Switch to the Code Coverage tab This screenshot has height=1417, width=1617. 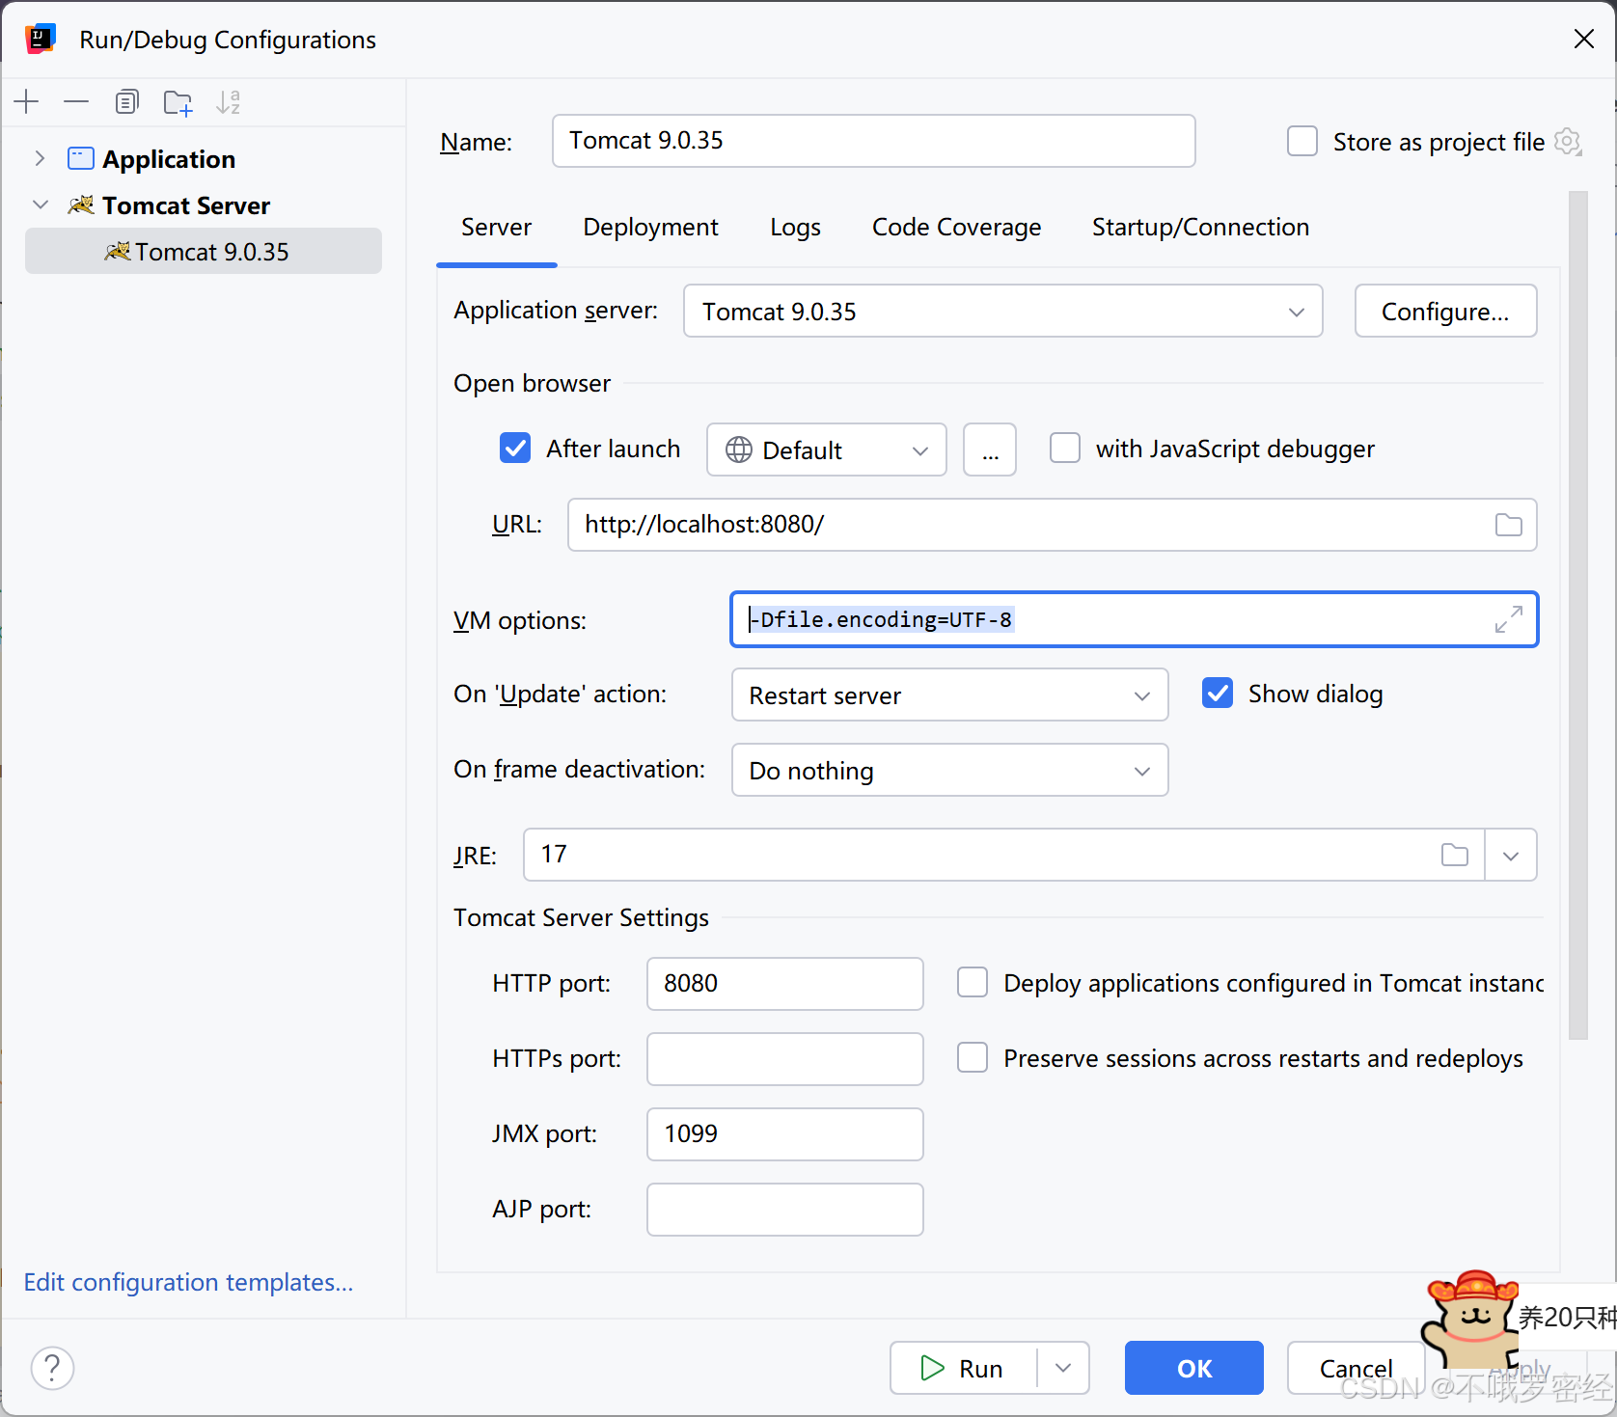[x=956, y=228]
